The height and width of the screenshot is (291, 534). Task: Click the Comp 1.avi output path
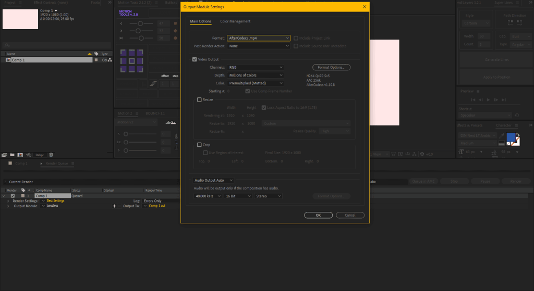point(157,206)
